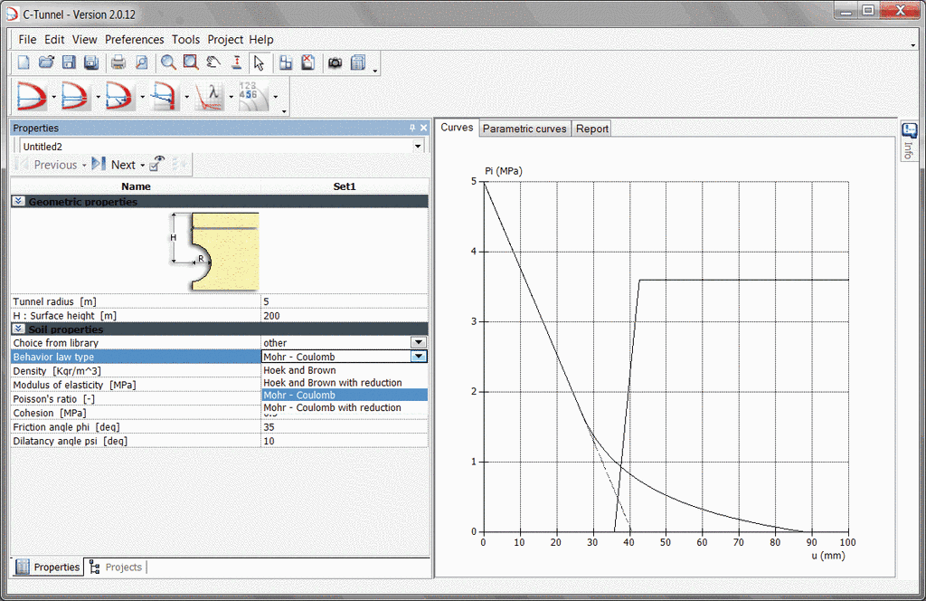Click the calculator icon in toolbar
The image size is (926, 601).
(358, 62)
